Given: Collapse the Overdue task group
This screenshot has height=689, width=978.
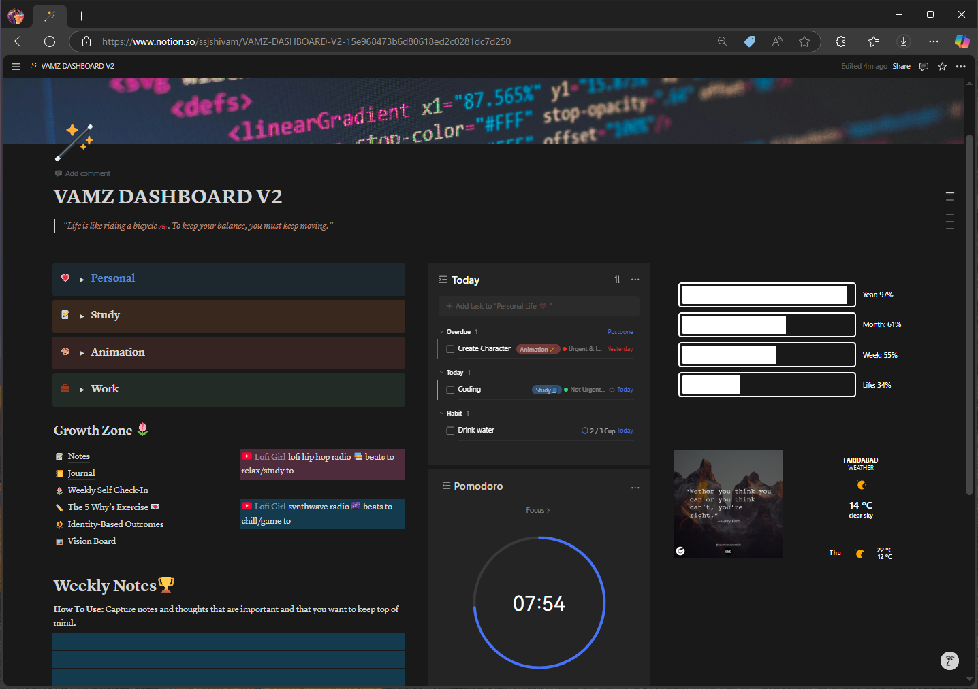Looking at the screenshot, I should coord(442,332).
